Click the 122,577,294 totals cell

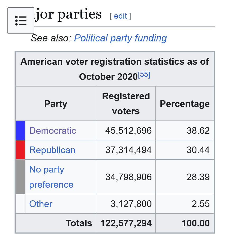(126, 223)
